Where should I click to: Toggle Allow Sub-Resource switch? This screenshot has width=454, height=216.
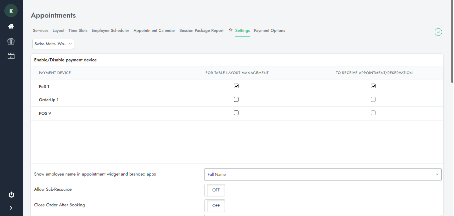(x=215, y=190)
